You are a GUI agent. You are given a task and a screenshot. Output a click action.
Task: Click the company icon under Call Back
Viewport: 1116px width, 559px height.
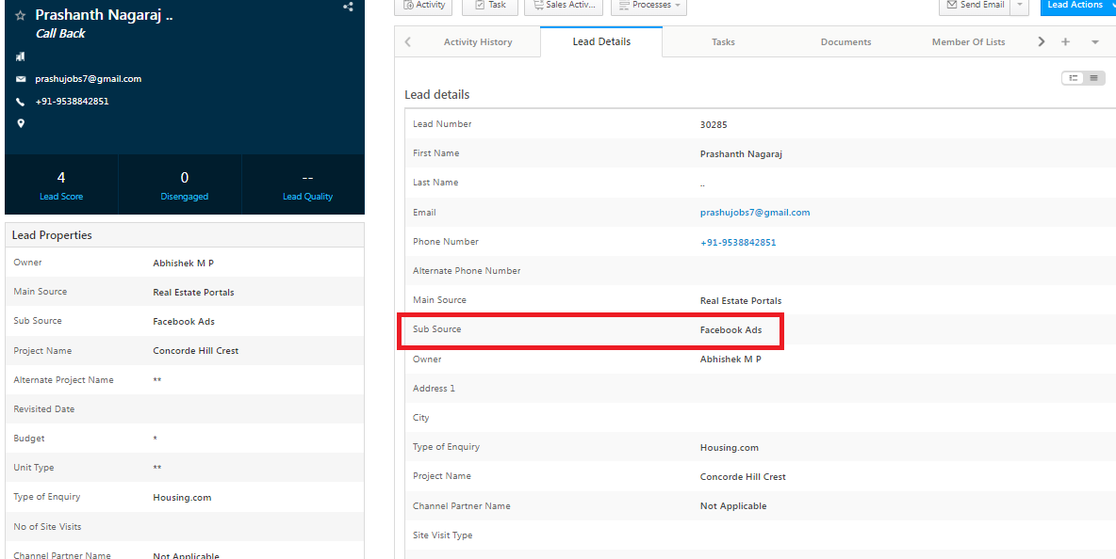click(21, 56)
